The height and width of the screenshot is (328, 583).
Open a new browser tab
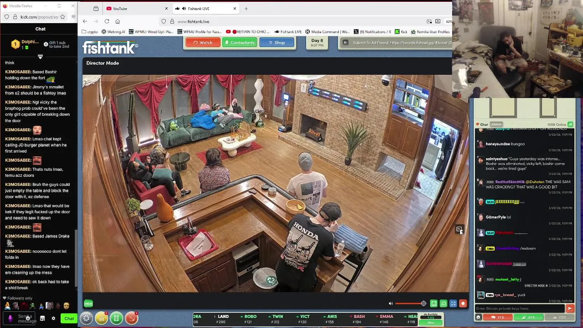[246, 9]
